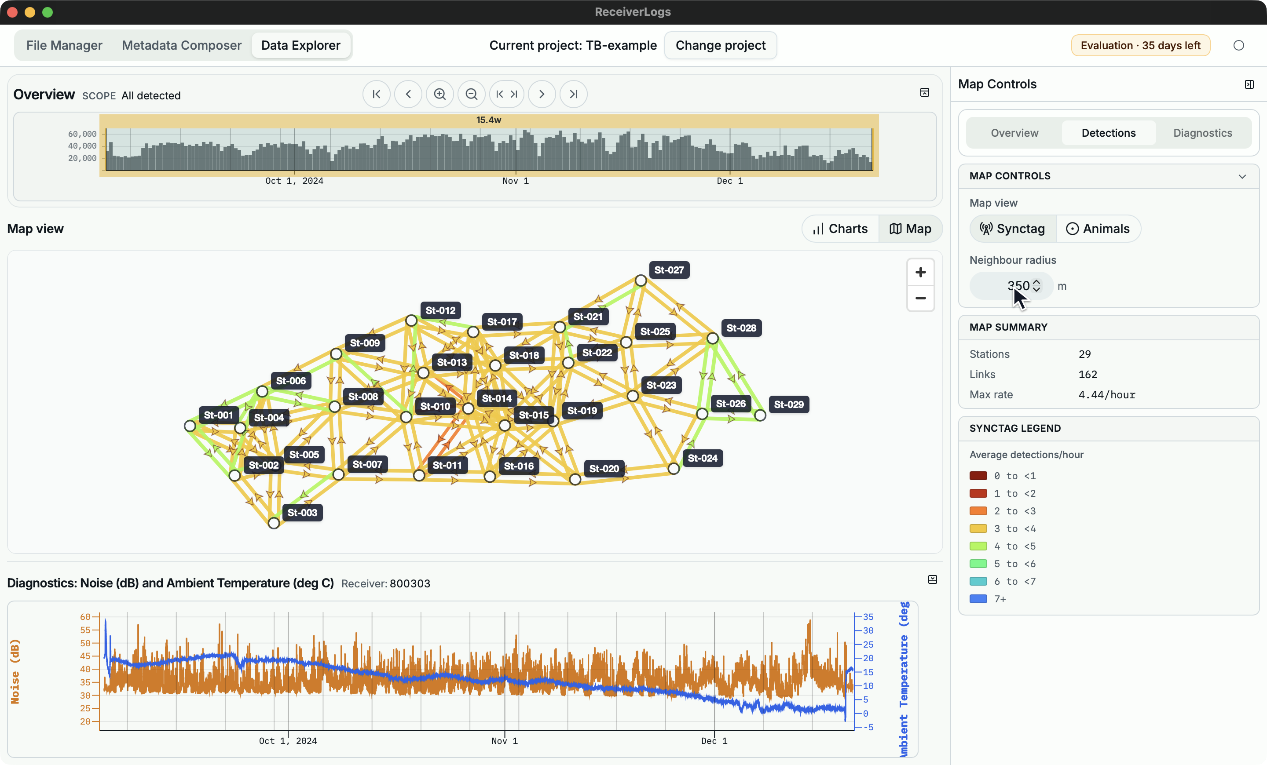The height and width of the screenshot is (765, 1267).
Task: Click the Neighbour radius input field
Action: pos(1011,286)
